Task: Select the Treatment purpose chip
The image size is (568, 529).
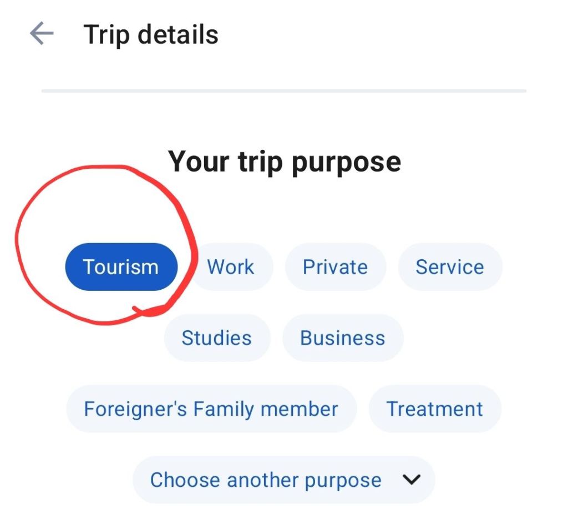Action: tap(435, 409)
